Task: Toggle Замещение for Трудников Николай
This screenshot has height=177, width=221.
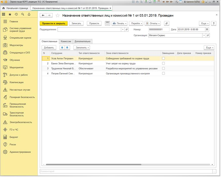Action: [x=164, y=69]
